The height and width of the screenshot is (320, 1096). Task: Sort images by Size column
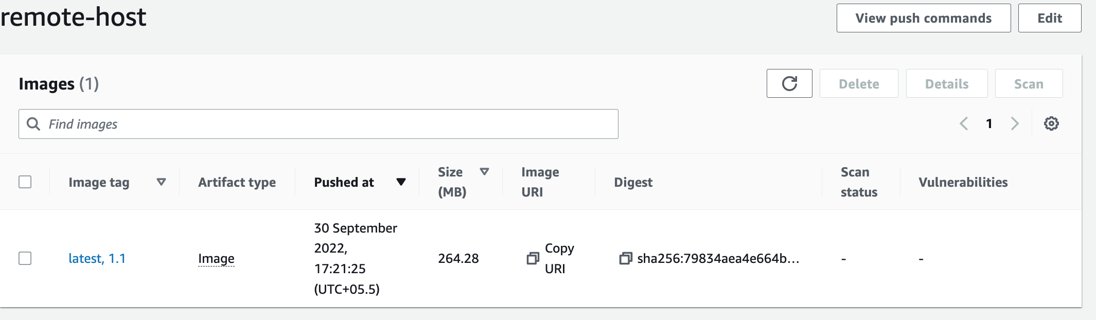(x=484, y=172)
